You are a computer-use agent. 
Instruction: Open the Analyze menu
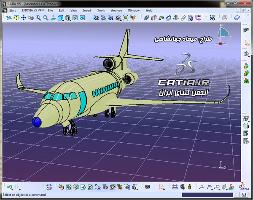point(116,11)
